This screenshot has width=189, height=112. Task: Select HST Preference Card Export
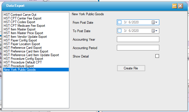coord(36,48)
